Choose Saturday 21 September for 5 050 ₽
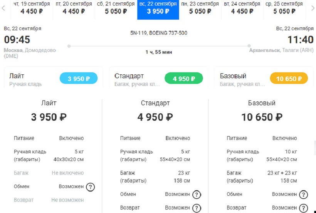 tap(116, 8)
